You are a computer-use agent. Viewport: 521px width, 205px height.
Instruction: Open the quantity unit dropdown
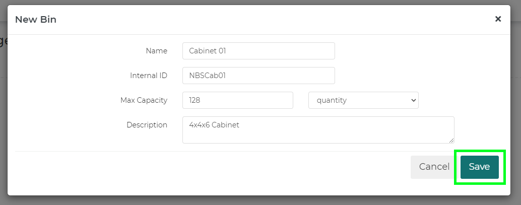click(x=363, y=100)
